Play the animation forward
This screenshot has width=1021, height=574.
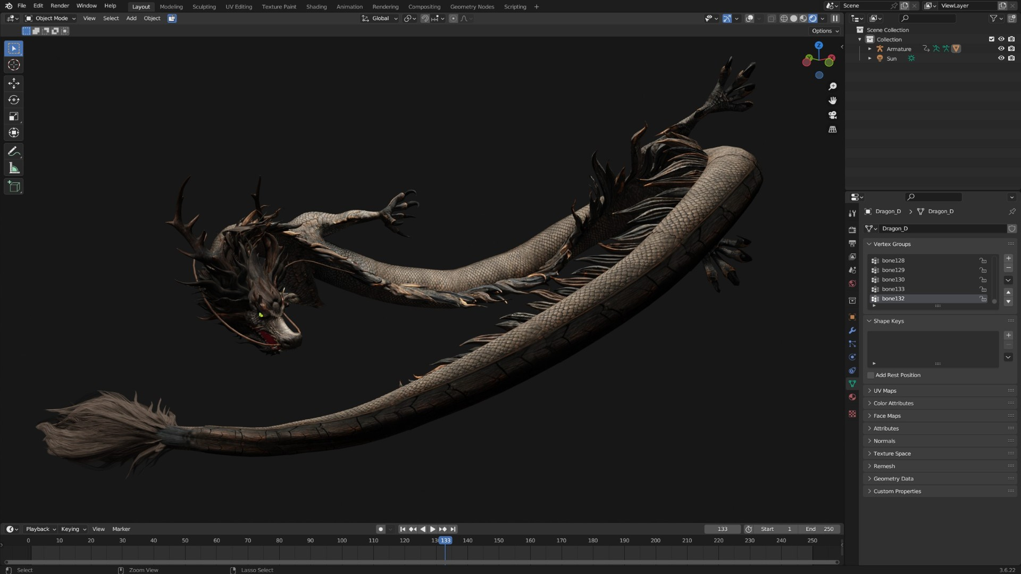(x=433, y=529)
